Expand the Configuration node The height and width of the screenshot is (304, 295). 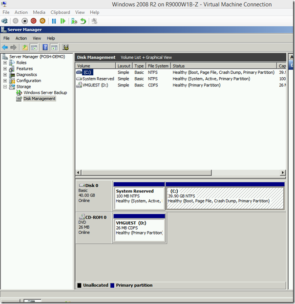click(5, 81)
